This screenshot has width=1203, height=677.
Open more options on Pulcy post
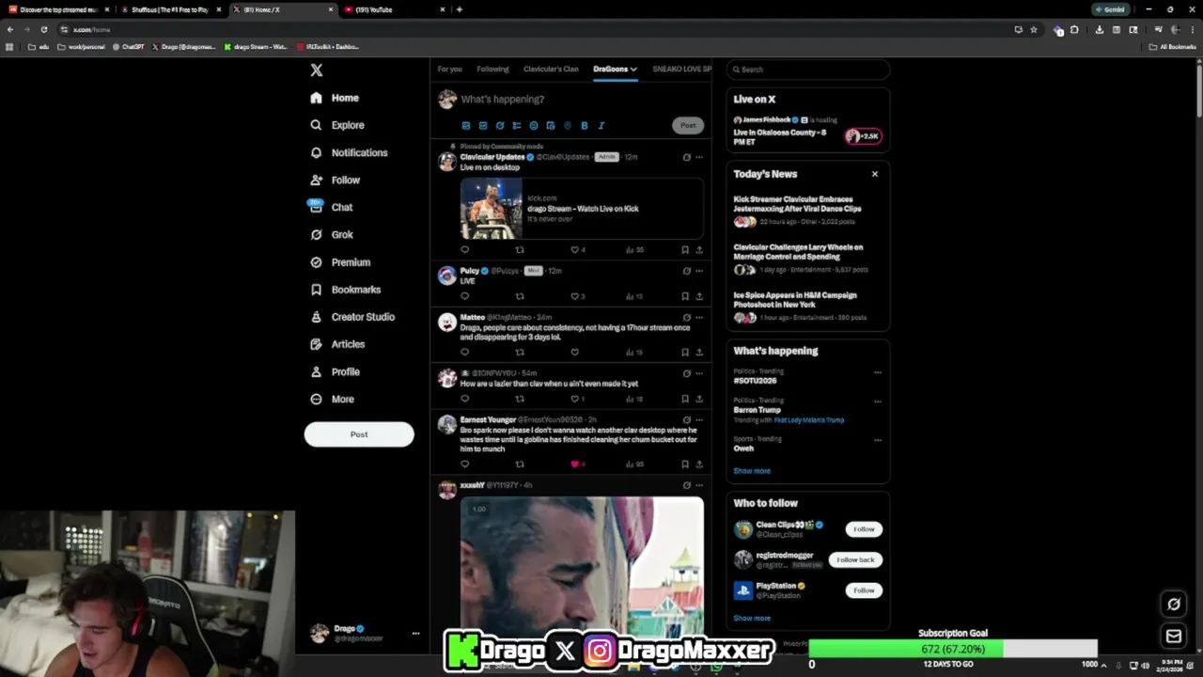699,271
